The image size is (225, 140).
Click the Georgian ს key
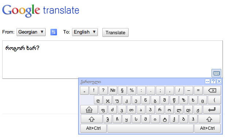136,119
